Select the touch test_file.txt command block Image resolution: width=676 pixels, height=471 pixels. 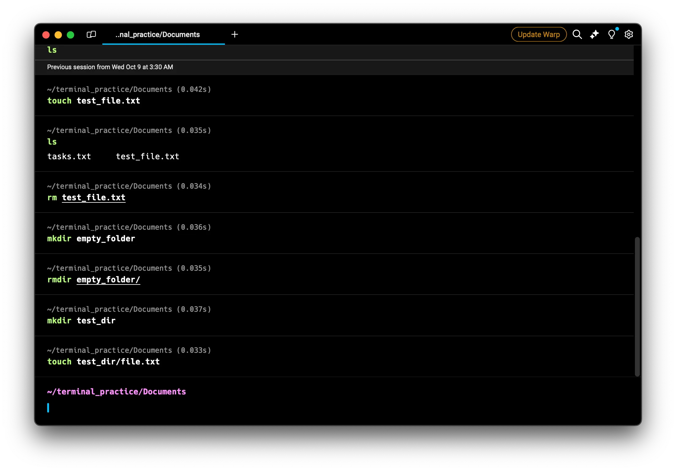point(306,95)
